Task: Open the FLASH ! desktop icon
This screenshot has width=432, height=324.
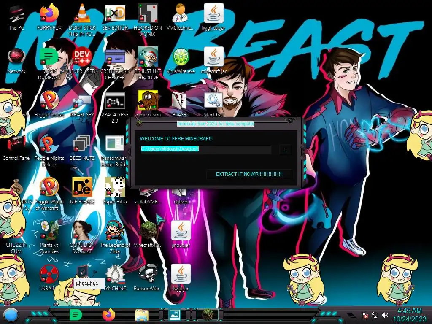Action: 181,104
